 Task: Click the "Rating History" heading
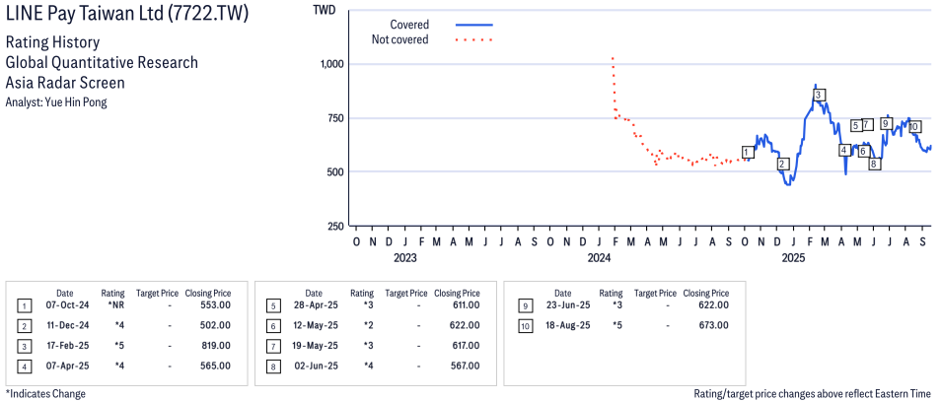pyautogui.click(x=52, y=43)
